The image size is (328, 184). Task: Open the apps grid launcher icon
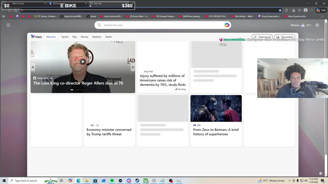[x=8, y=25]
